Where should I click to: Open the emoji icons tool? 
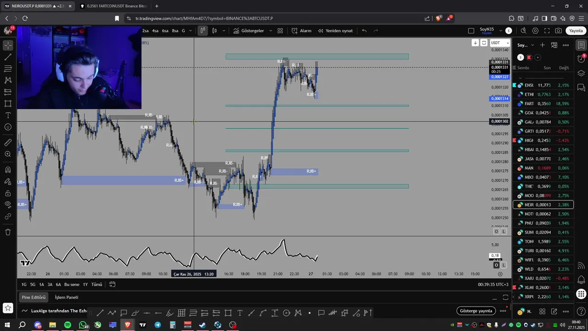(8, 127)
